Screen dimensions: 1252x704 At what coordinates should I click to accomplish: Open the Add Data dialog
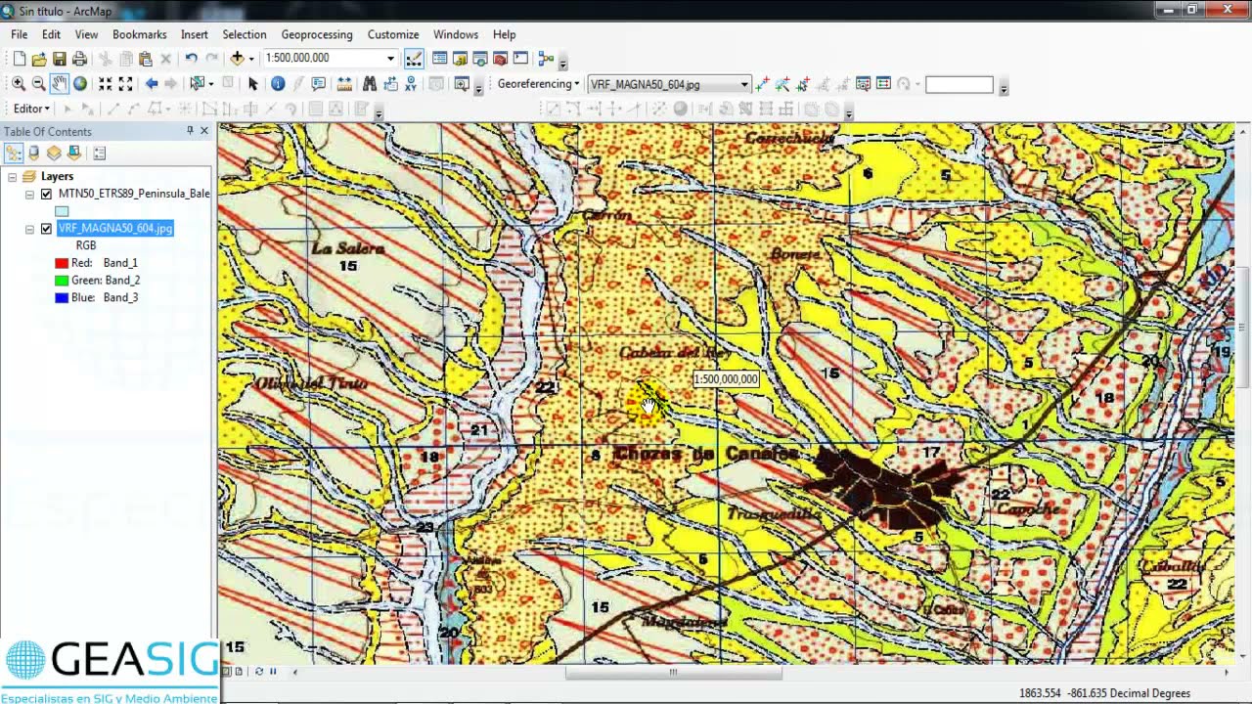[x=237, y=58]
